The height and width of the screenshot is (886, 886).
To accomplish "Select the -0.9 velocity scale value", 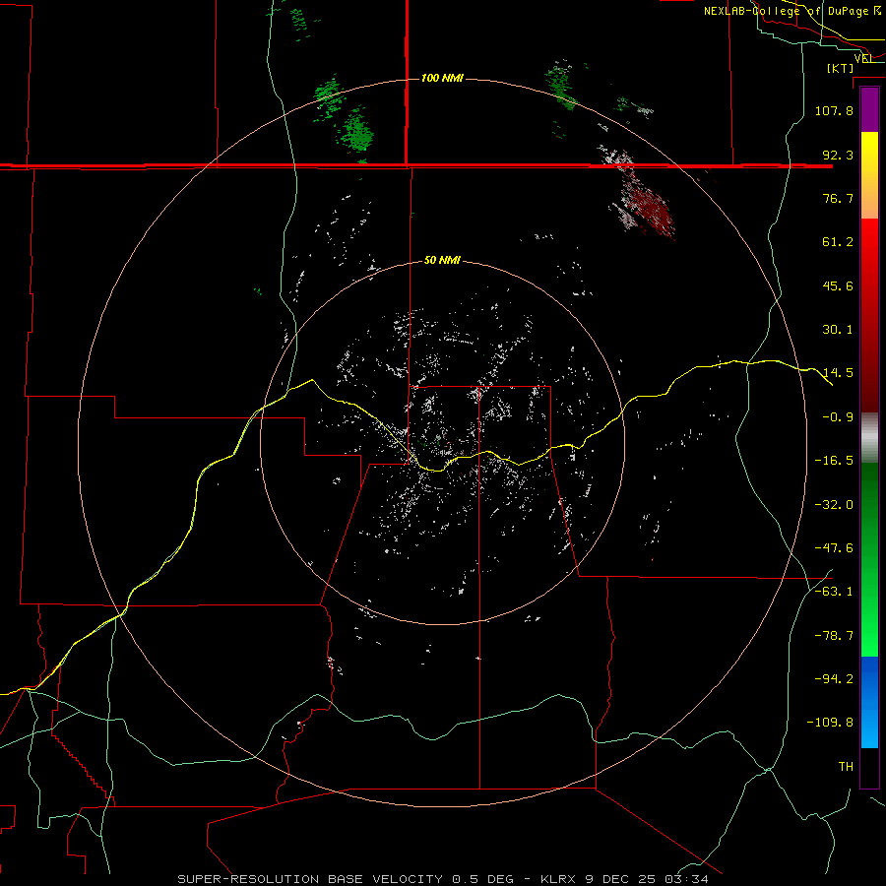I will [x=838, y=417].
